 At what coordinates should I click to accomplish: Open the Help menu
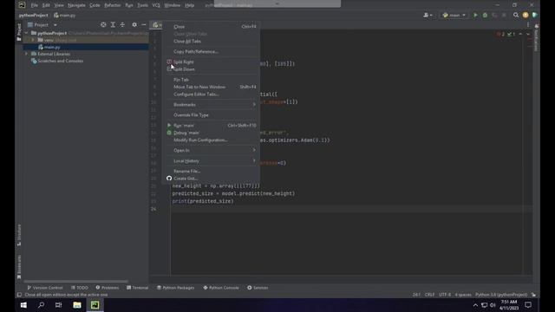tap(190, 5)
